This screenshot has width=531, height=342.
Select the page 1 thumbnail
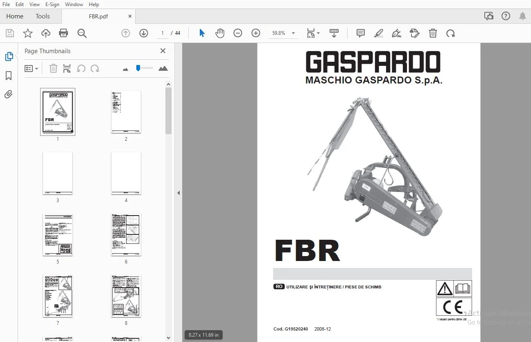point(58,112)
